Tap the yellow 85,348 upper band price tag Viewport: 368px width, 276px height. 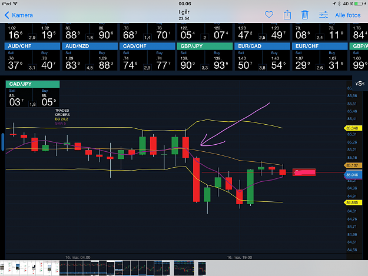[x=353, y=128]
